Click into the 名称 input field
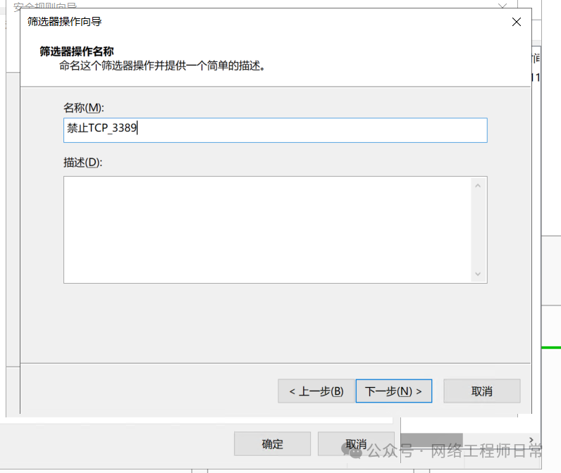561x473 pixels. coord(310,130)
